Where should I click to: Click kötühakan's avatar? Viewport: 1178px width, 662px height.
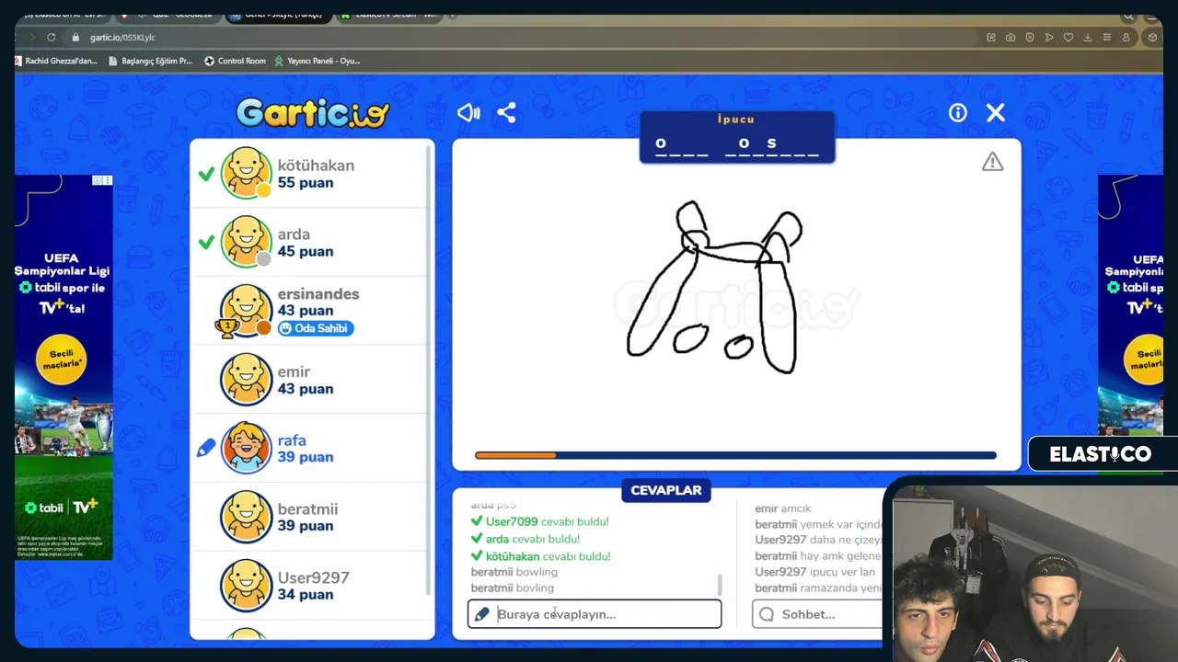[246, 173]
